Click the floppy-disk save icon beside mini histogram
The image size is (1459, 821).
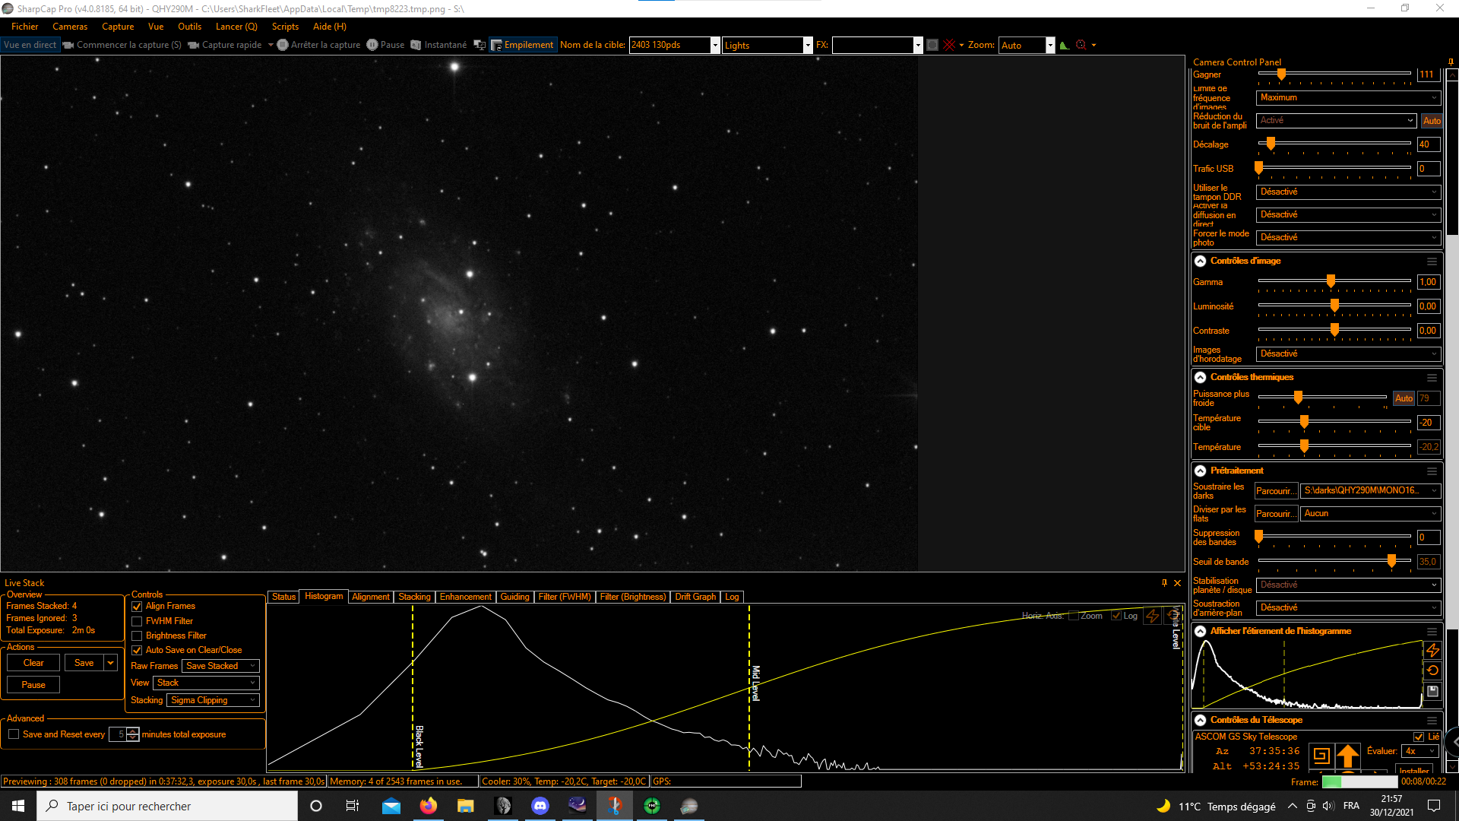pyautogui.click(x=1432, y=691)
